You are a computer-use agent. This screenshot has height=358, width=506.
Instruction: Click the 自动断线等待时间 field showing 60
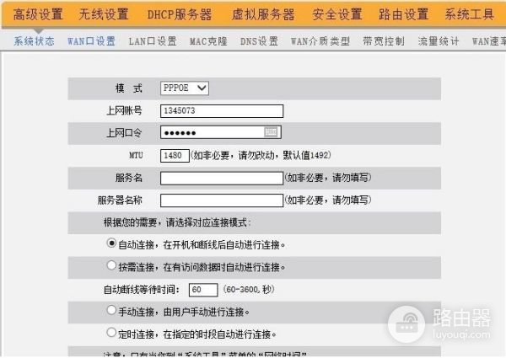pos(203,290)
